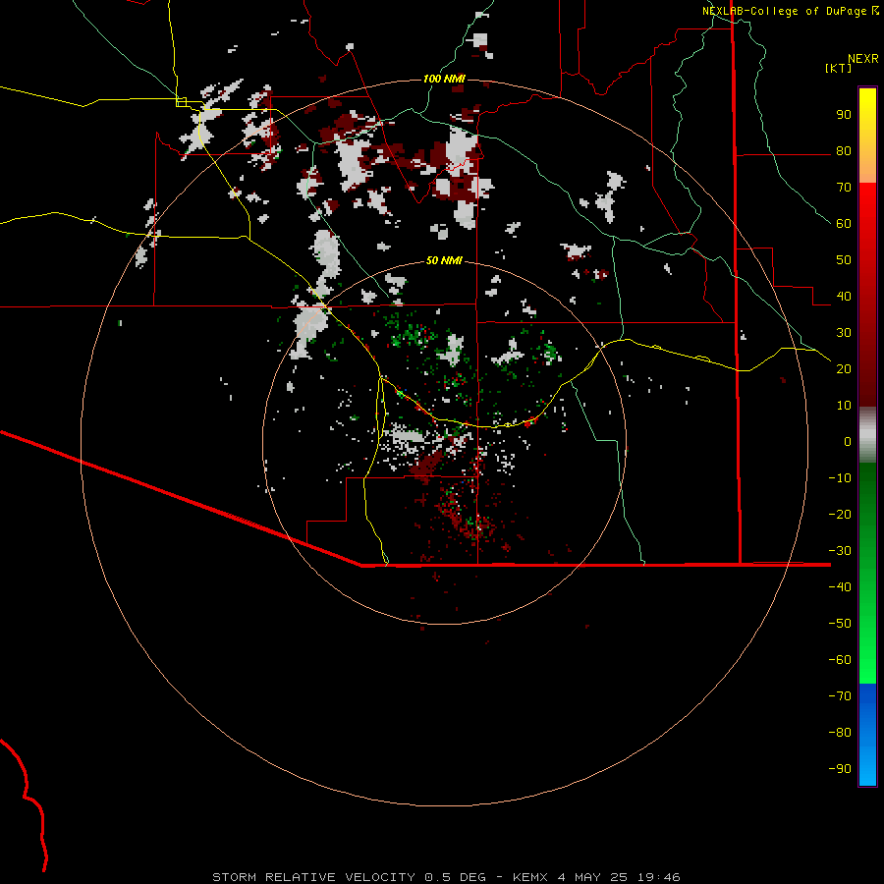Click the -20 value on the velocity scale

coord(840,514)
